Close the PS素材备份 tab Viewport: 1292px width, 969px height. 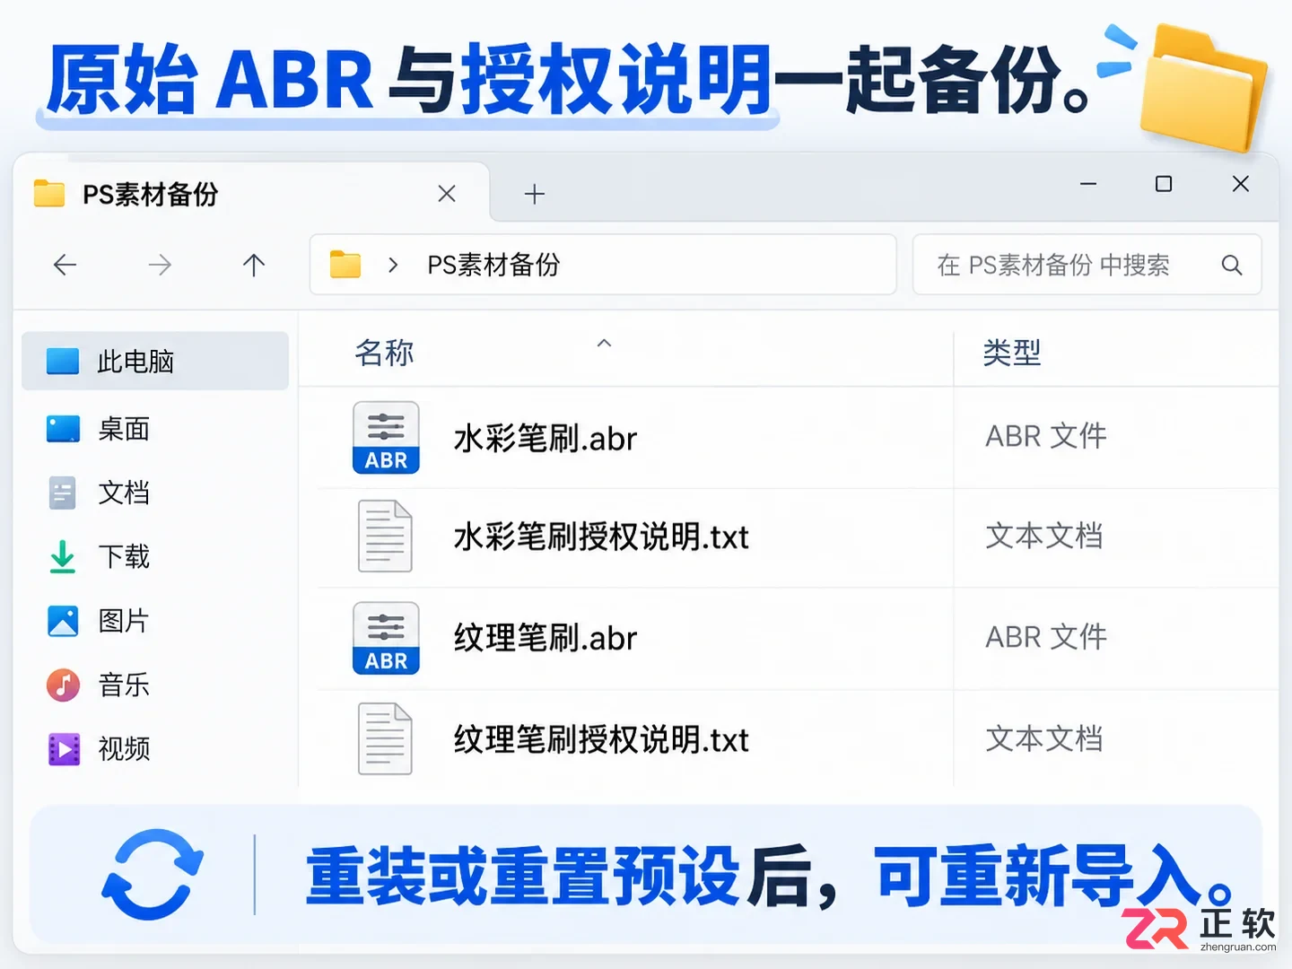coord(447,194)
